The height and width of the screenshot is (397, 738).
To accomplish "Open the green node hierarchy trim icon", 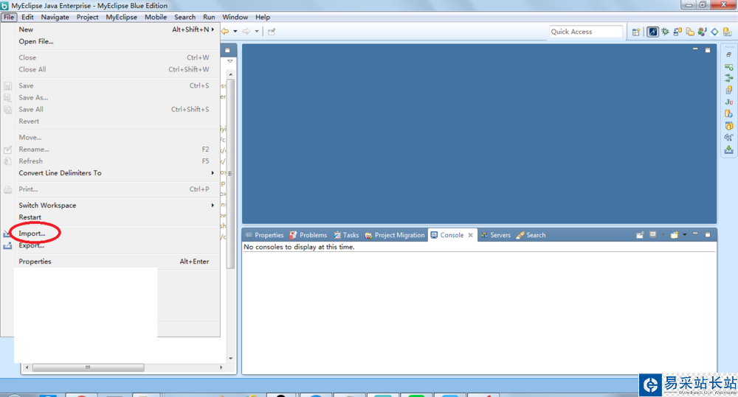I will (728, 78).
